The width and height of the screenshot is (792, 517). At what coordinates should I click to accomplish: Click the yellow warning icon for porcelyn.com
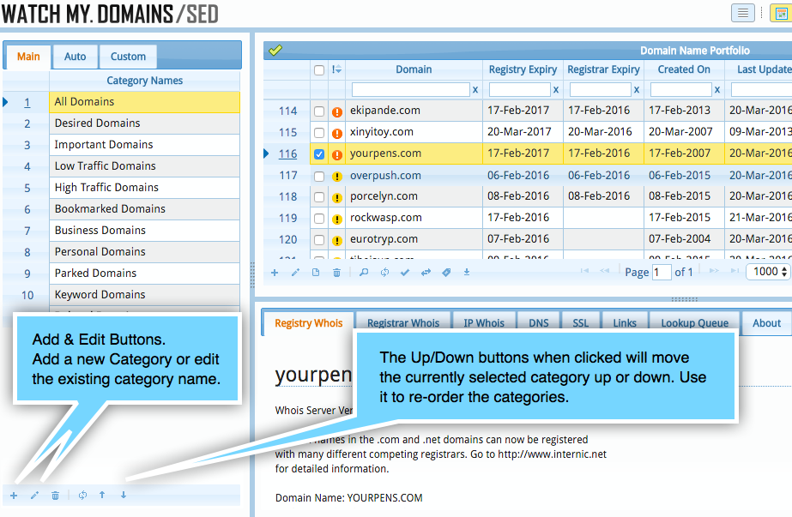coord(337,198)
